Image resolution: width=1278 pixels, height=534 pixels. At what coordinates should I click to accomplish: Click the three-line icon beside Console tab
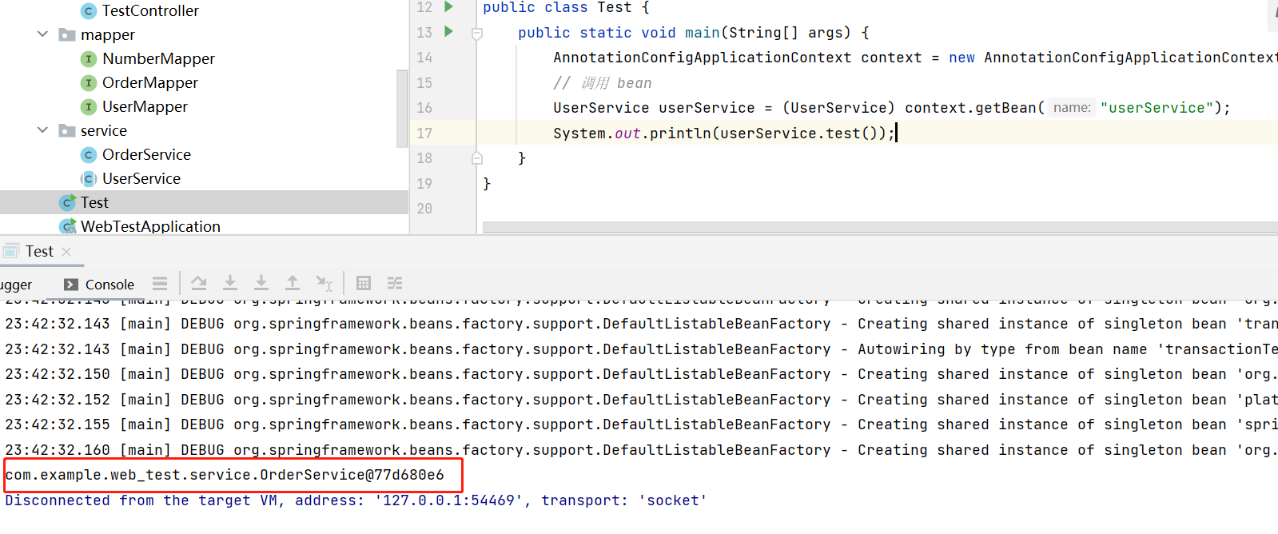(160, 284)
